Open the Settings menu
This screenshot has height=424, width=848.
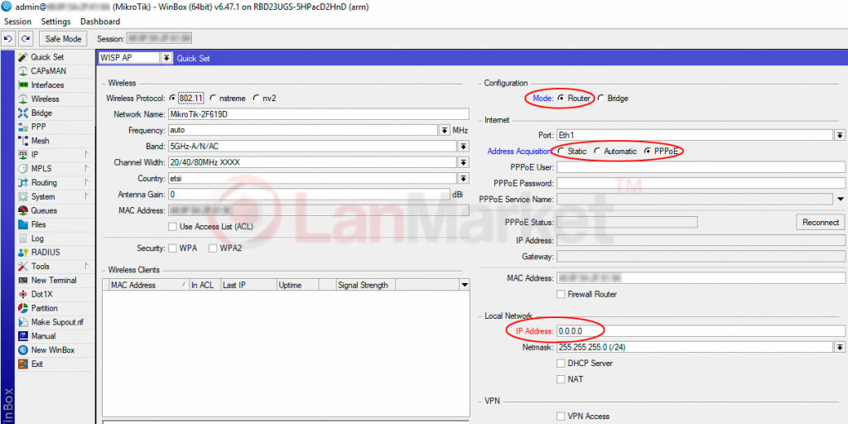55,22
